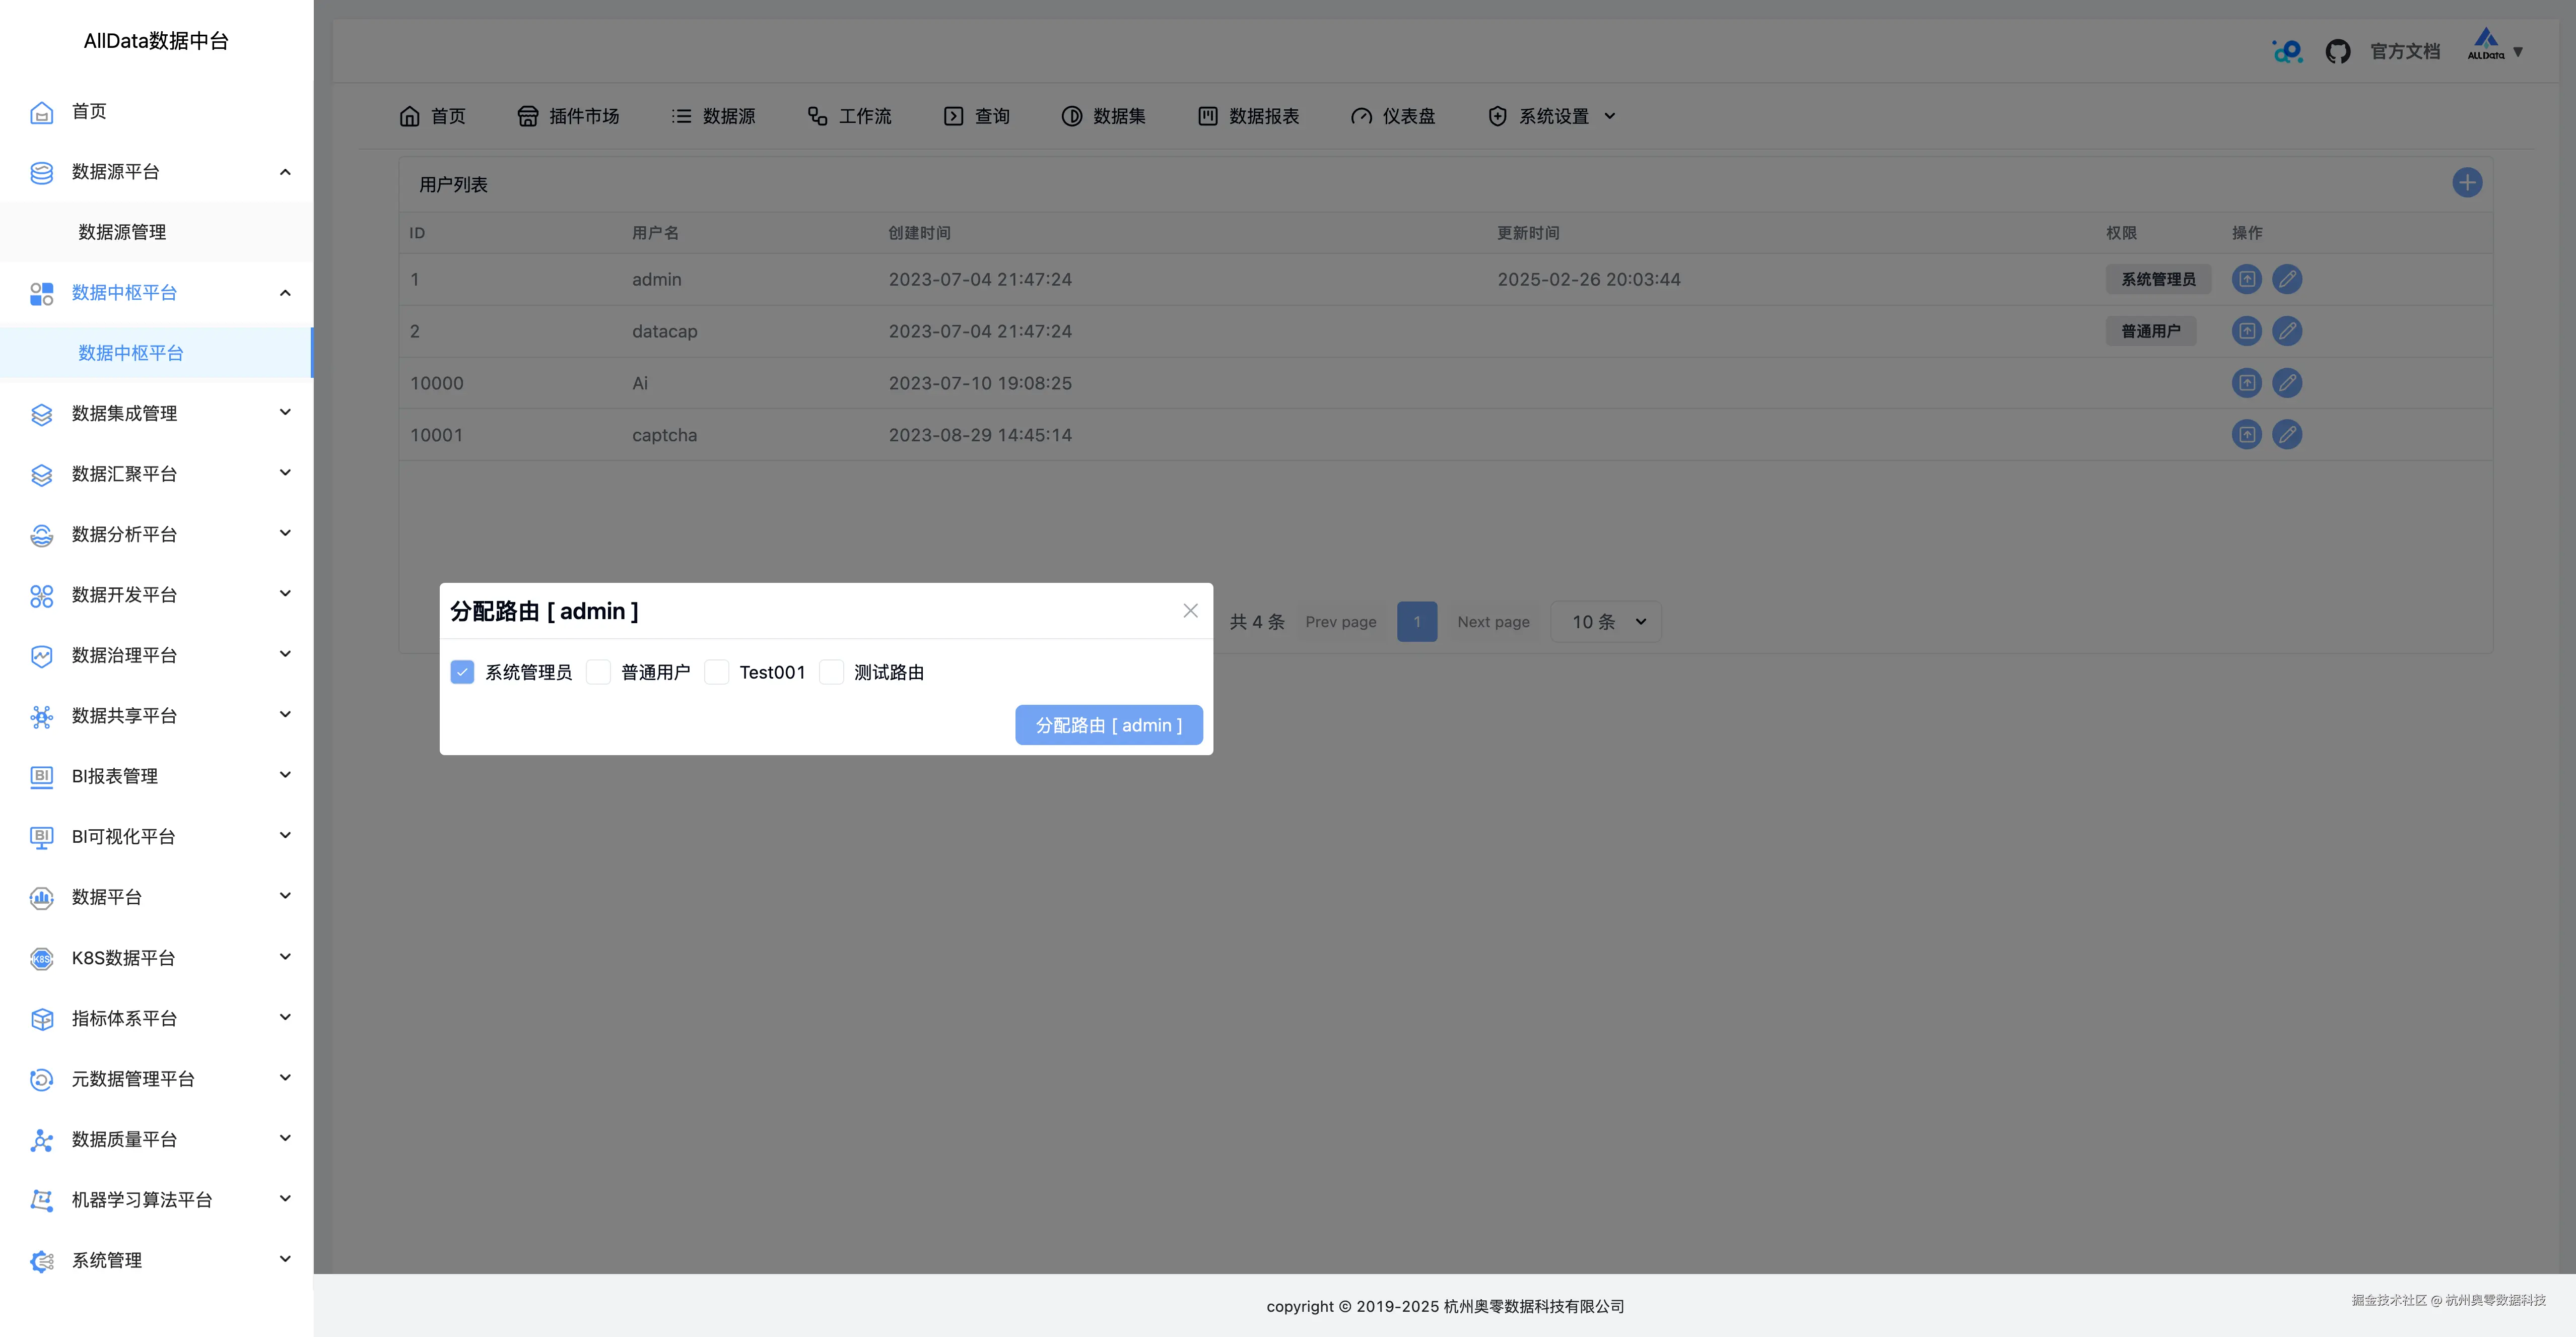Click the plus icon to add a new user
The width and height of the screenshot is (2576, 1337).
[x=2467, y=182]
